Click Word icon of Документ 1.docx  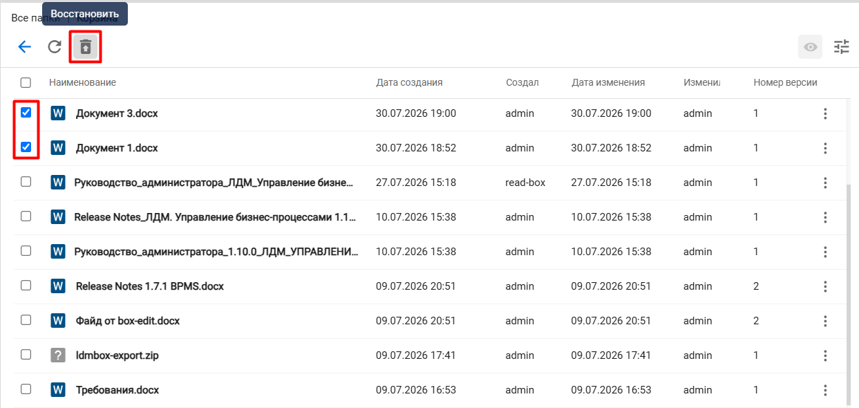point(58,148)
